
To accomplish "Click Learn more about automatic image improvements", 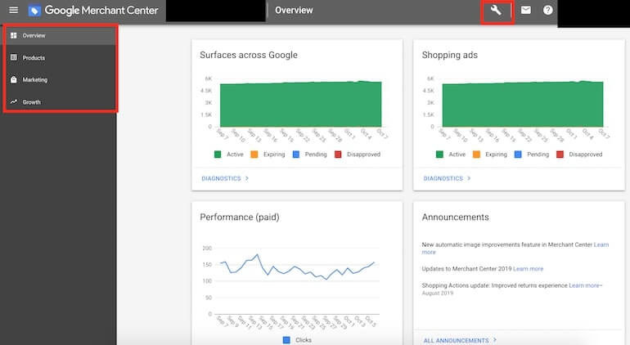I will coord(601,244).
